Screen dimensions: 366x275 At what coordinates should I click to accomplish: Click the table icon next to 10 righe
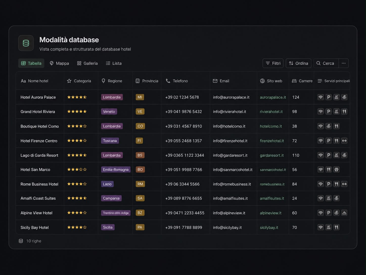coord(21,241)
